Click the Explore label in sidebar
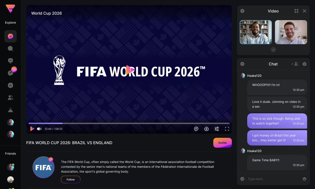 coord(10,23)
